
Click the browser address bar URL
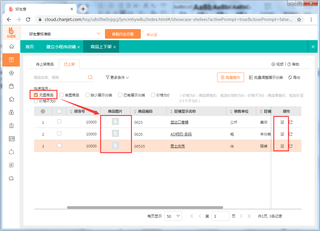[168, 19]
